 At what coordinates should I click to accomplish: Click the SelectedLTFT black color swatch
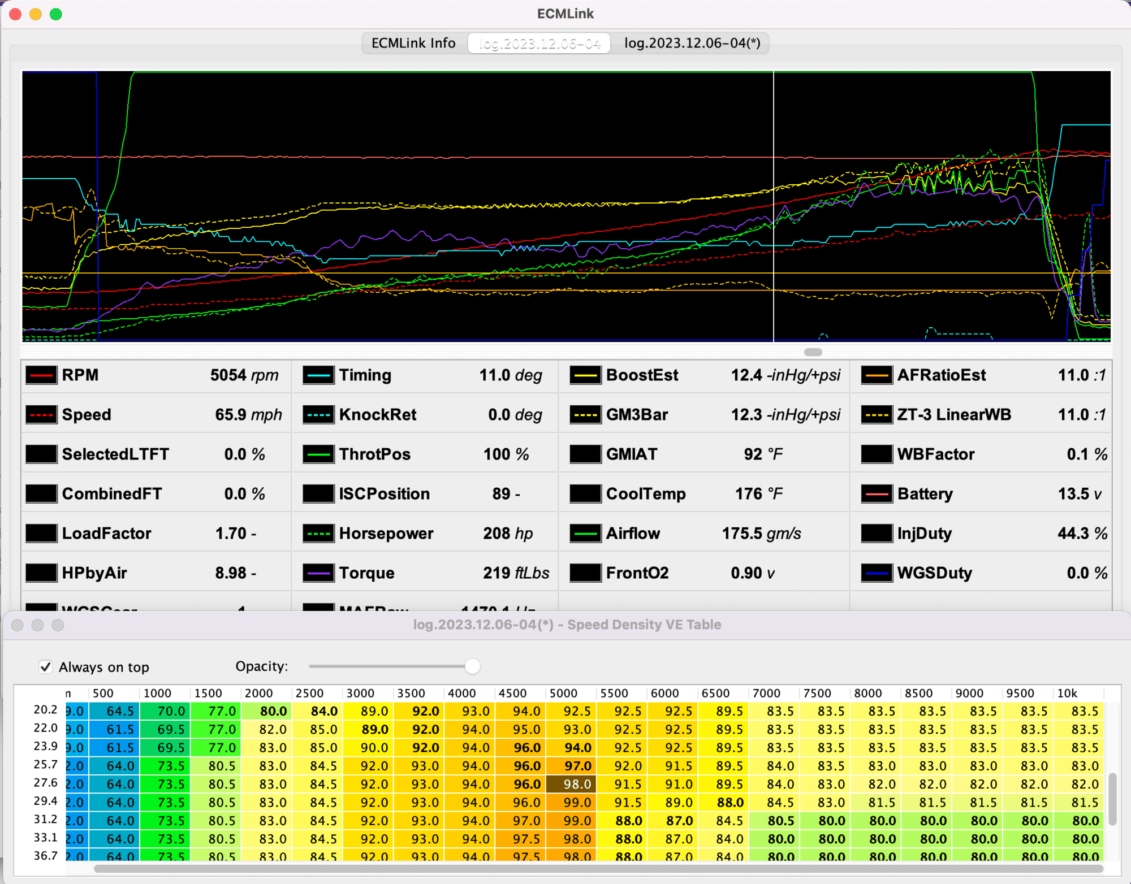[x=41, y=454]
